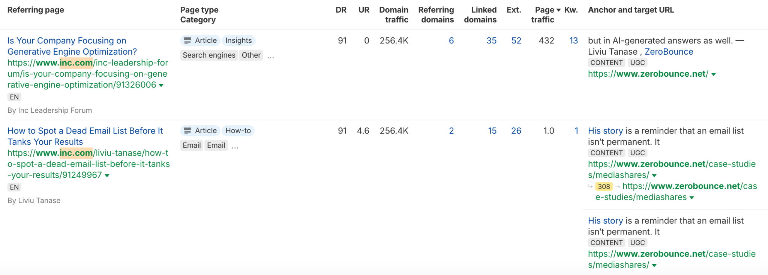This screenshot has height=275, width=768.
Task: Click the Search engines category tag
Action: tap(209, 55)
